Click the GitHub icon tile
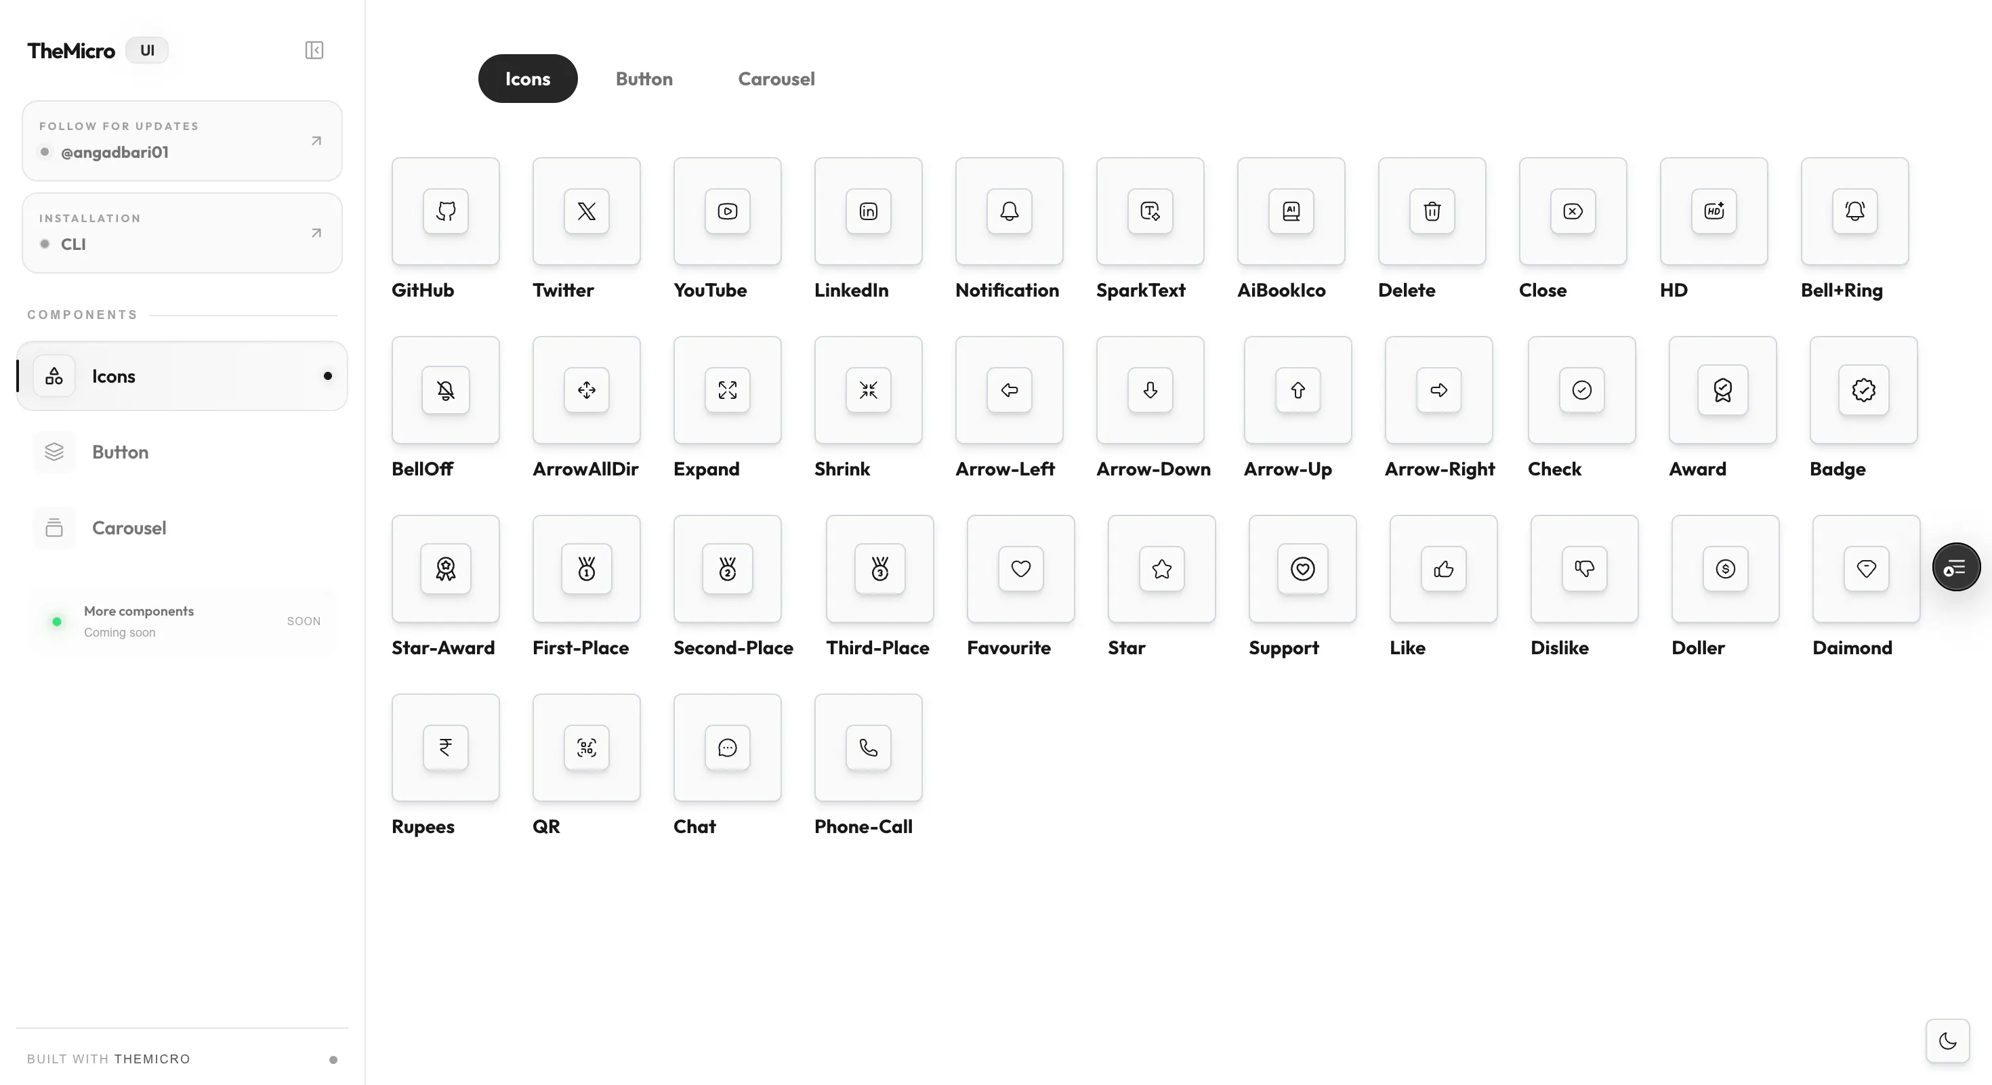 445,211
